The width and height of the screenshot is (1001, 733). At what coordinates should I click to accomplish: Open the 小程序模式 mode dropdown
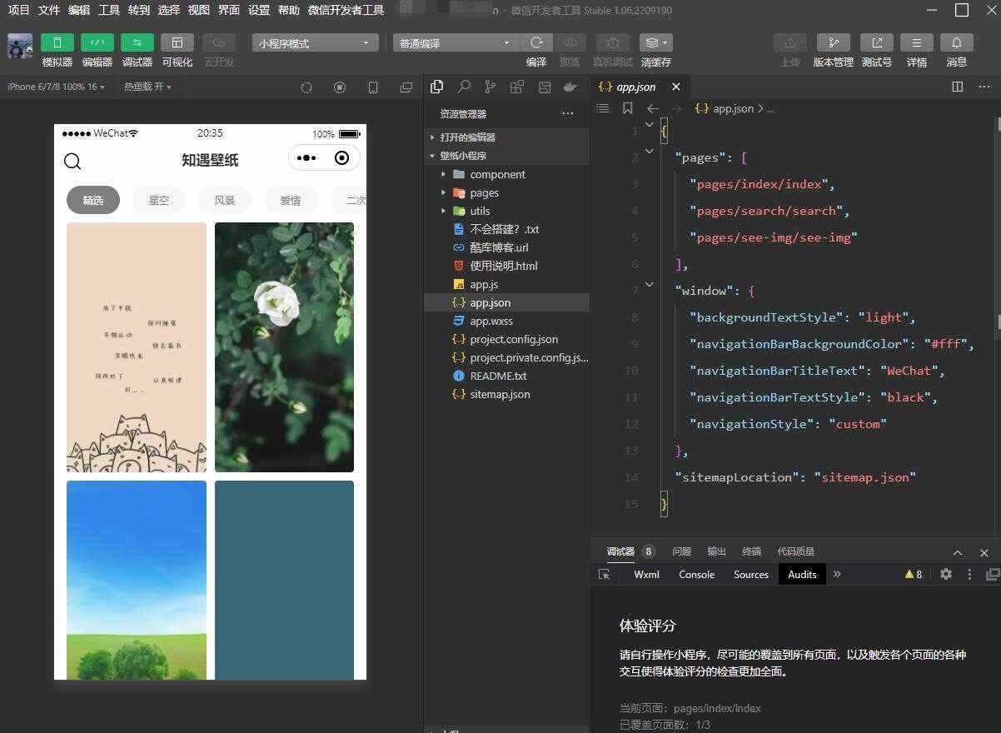pos(315,42)
